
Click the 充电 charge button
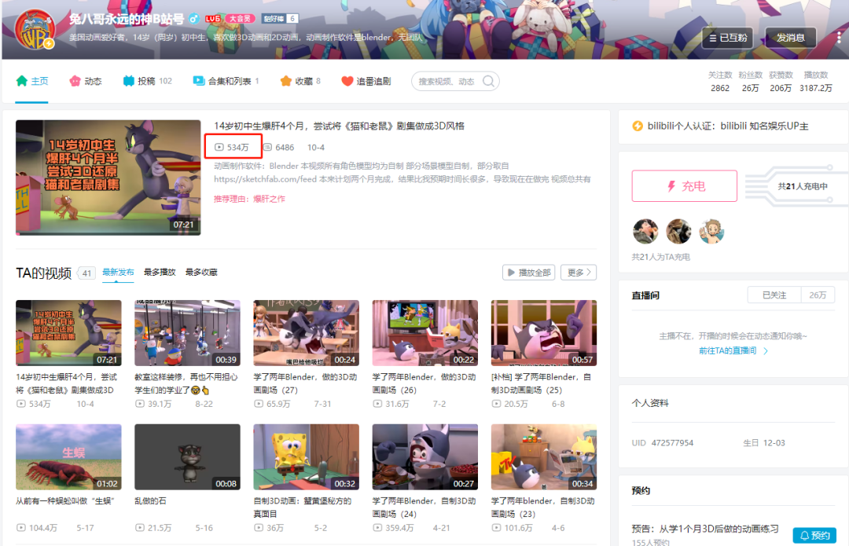click(x=685, y=186)
